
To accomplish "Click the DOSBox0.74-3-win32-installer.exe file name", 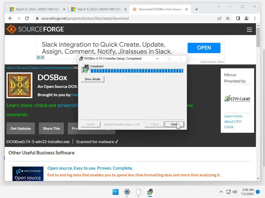I will point(38,142).
